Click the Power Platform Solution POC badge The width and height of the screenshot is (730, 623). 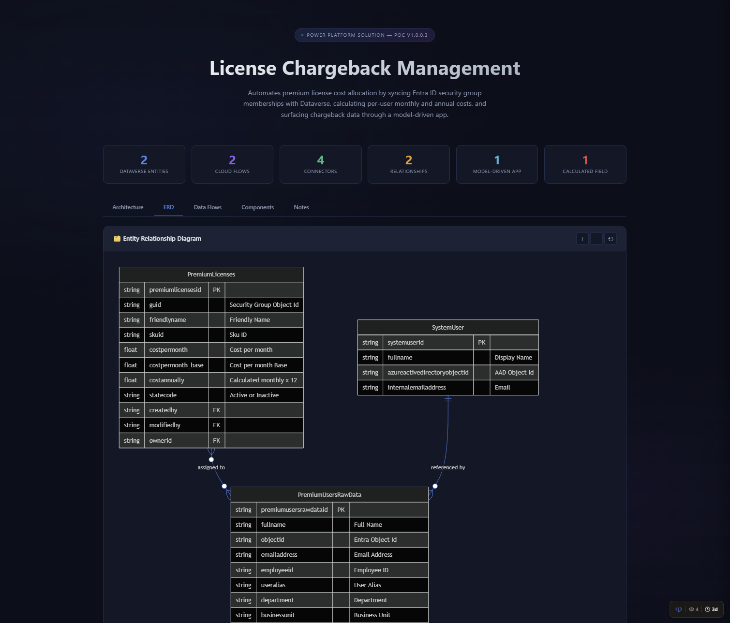[x=364, y=35]
